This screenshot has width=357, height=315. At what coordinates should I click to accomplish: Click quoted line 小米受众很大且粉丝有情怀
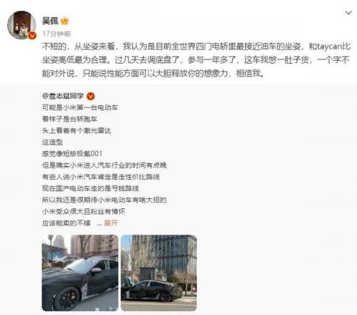tap(84, 211)
